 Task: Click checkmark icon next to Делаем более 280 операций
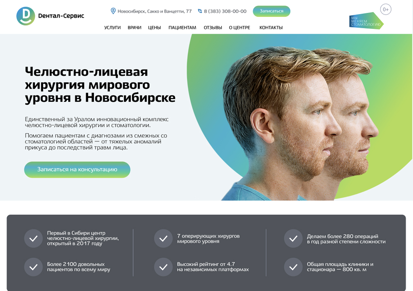pyautogui.click(x=293, y=238)
